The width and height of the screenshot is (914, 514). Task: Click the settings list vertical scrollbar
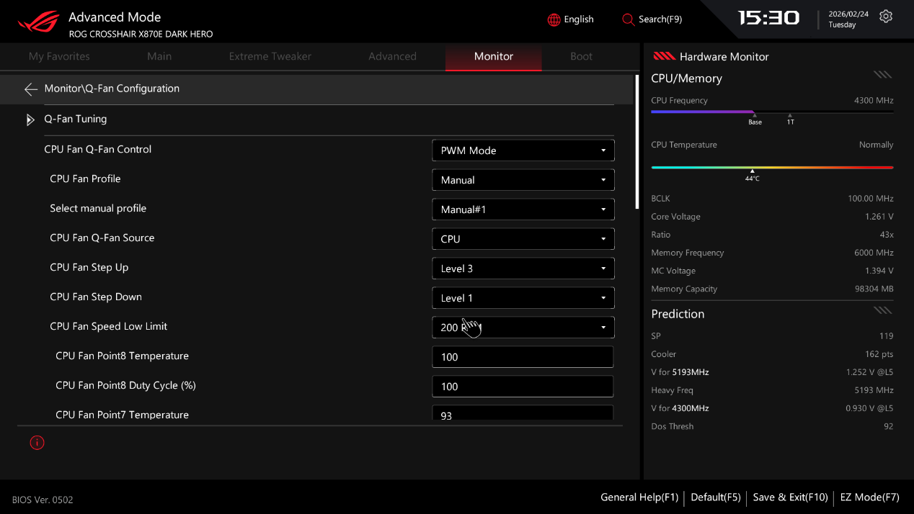pyautogui.click(x=636, y=144)
